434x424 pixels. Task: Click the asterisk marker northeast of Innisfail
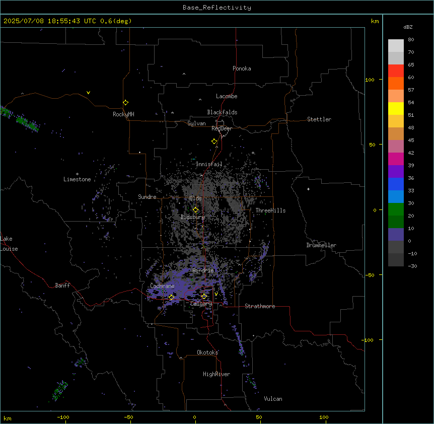click(x=253, y=153)
